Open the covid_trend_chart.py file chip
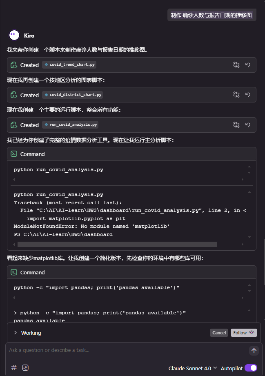Image resolution: width=265 pixels, height=376 pixels. click(69, 65)
